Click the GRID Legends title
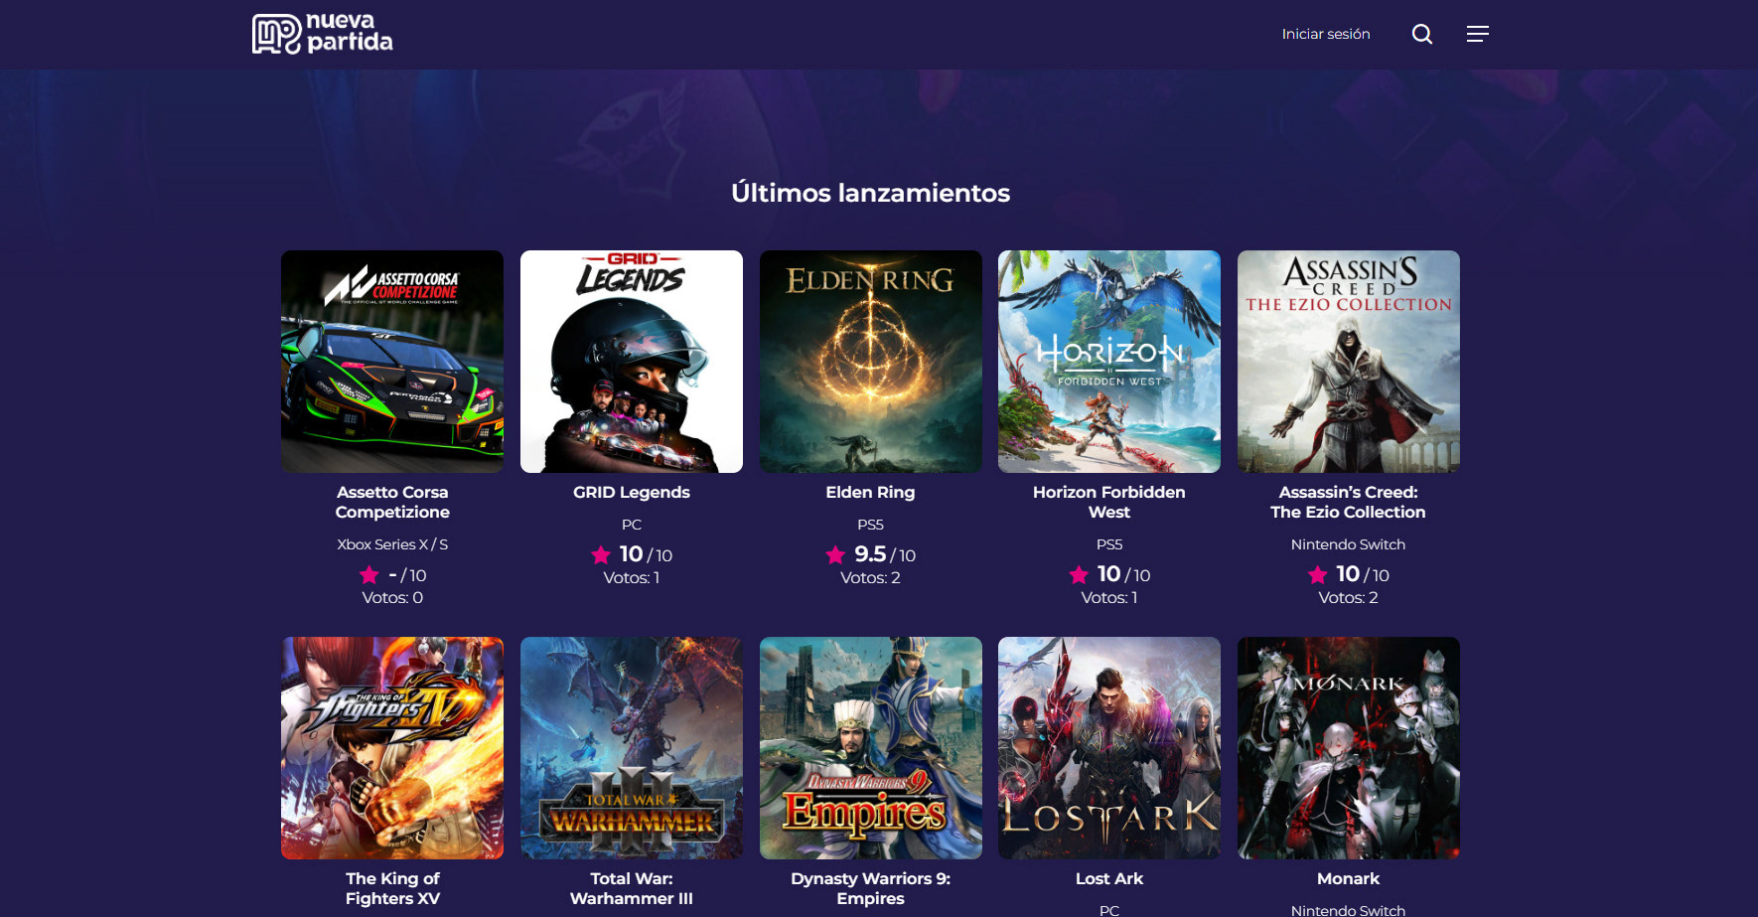The height and width of the screenshot is (917, 1758). pyautogui.click(x=632, y=492)
